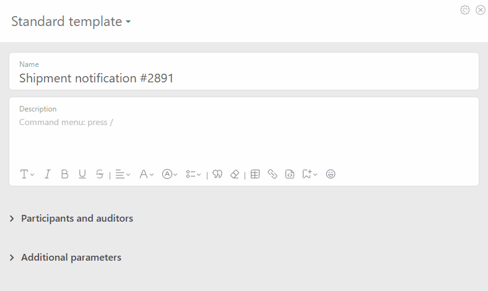The height and width of the screenshot is (291, 488).
Task: Click the Name field
Action: coord(244,78)
